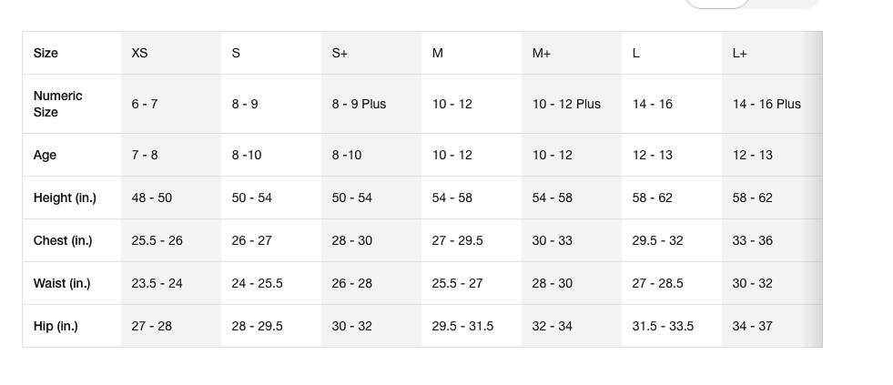Click the 14 - 16 Plus numeric size cell
The width and height of the screenshot is (893, 385).
pos(767,105)
